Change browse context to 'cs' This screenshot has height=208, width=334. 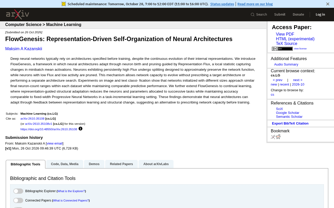[272, 95]
